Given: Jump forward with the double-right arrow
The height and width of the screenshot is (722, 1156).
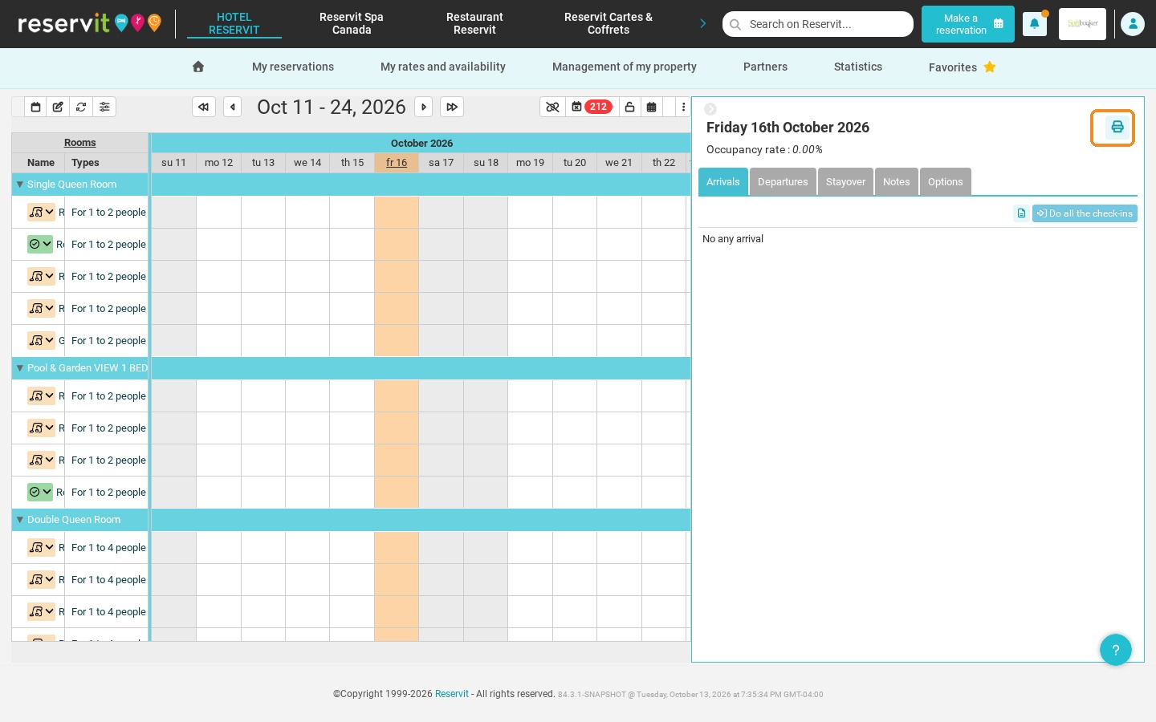Looking at the screenshot, I should point(452,107).
